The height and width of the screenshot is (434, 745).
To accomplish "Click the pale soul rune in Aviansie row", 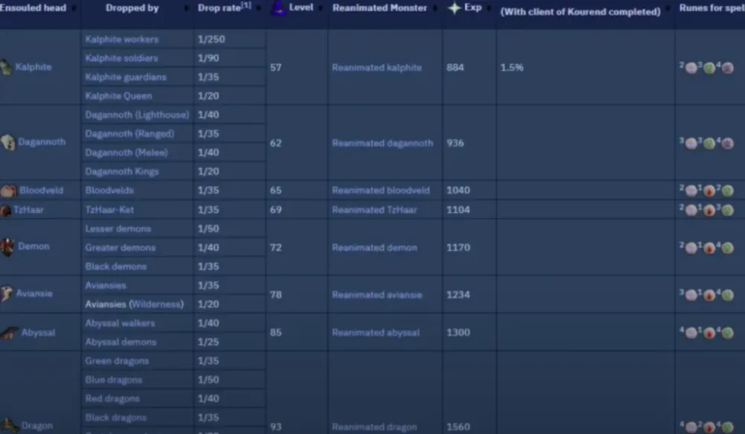I will (691, 296).
